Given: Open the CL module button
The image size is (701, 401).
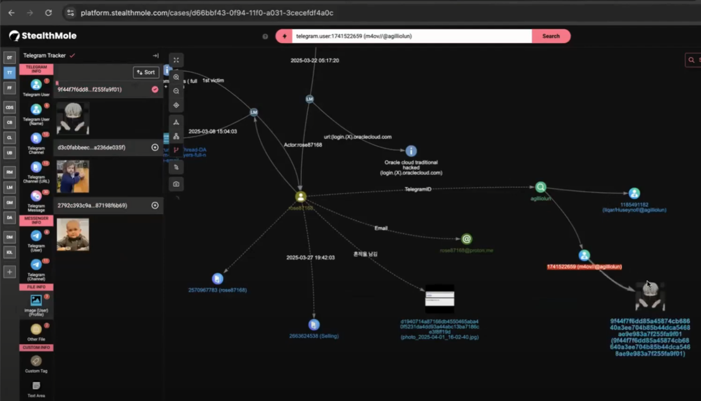Looking at the screenshot, I should point(10,138).
